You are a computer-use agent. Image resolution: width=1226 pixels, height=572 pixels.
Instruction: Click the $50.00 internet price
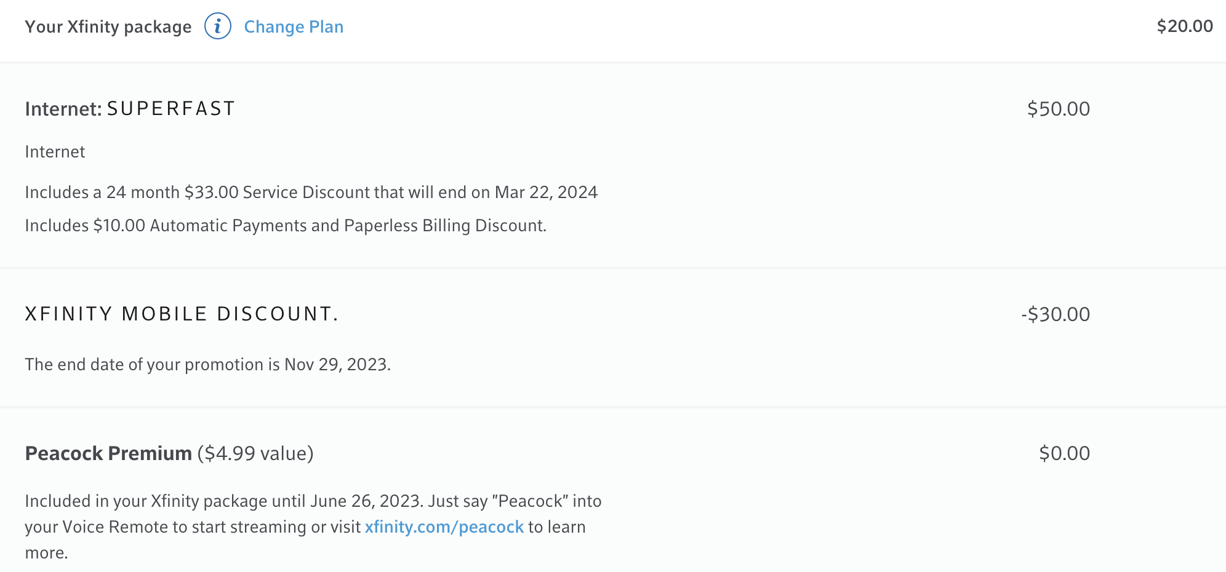[1058, 109]
